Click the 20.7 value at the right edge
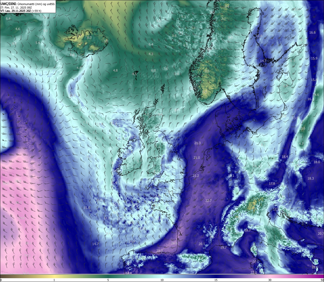The image size is (324, 282). [321, 234]
